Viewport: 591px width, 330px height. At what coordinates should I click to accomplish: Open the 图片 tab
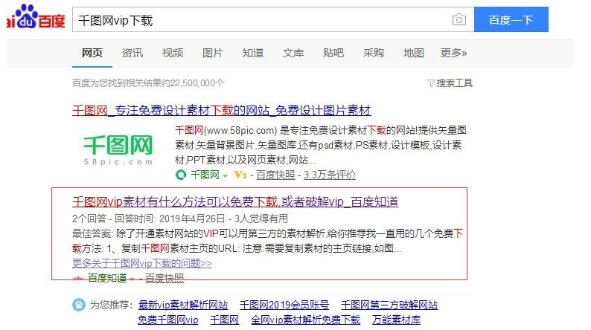(x=213, y=53)
